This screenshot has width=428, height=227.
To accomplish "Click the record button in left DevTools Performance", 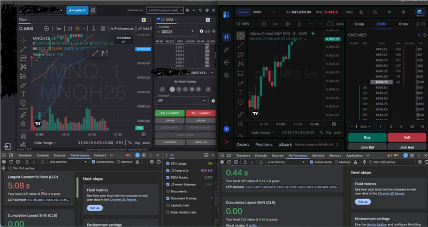I will tap(4, 162).
